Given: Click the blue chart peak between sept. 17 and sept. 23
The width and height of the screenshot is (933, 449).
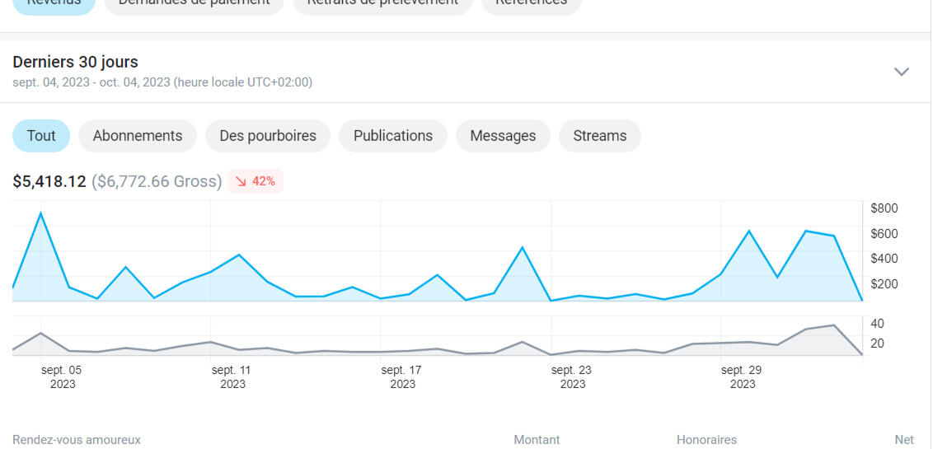Looking at the screenshot, I should pyautogui.click(x=523, y=247).
